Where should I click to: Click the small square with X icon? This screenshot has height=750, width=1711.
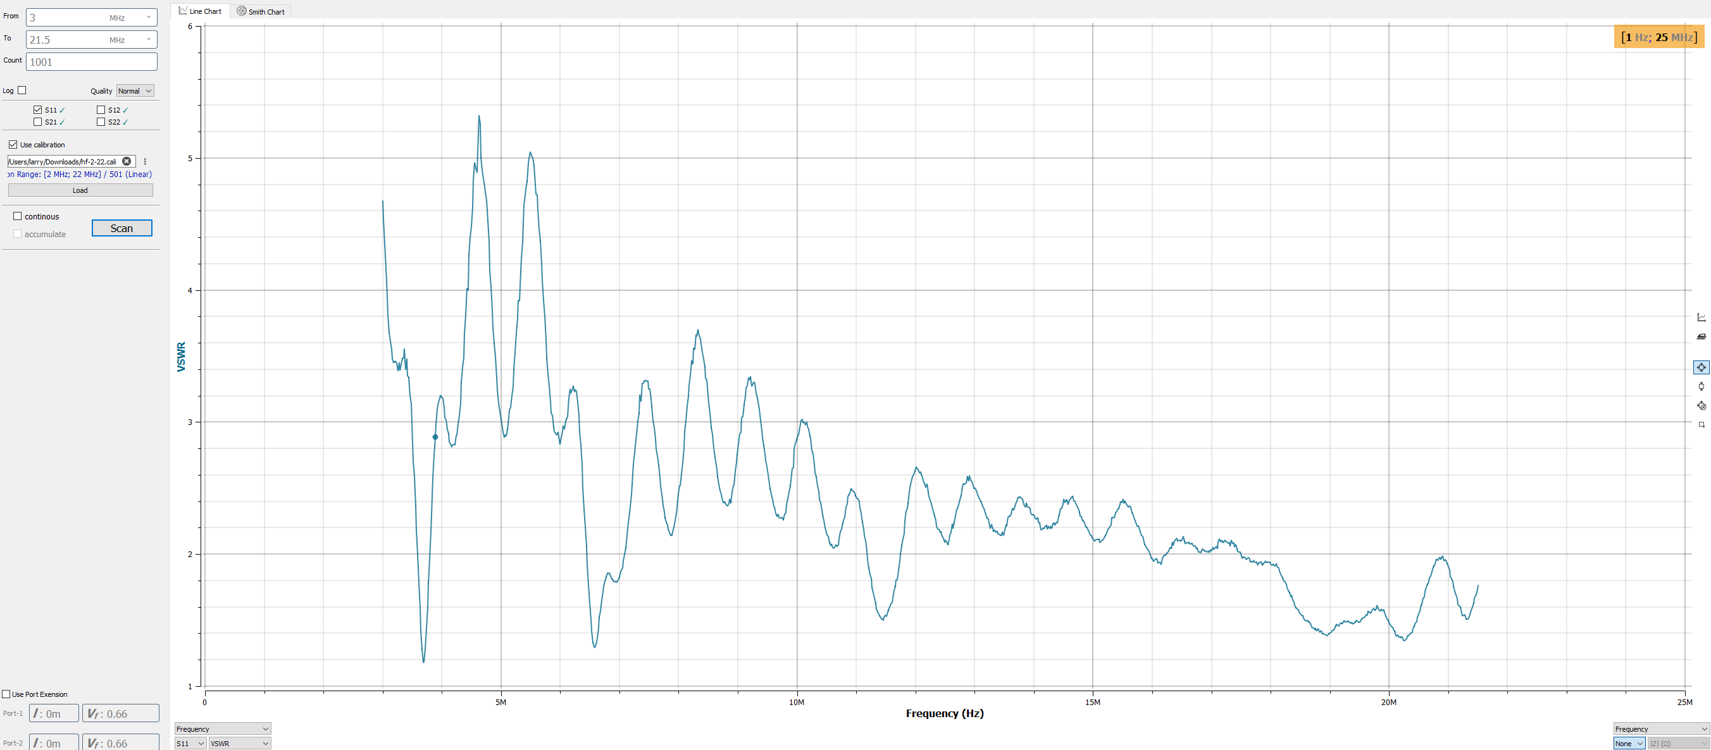point(1701,424)
